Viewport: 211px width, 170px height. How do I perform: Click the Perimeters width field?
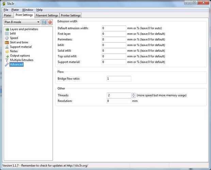114,40
